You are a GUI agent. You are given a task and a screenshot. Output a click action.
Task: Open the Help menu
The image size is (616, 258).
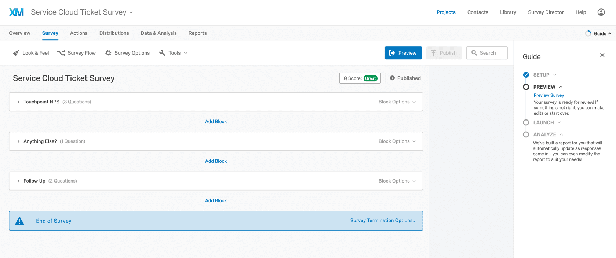click(x=581, y=12)
